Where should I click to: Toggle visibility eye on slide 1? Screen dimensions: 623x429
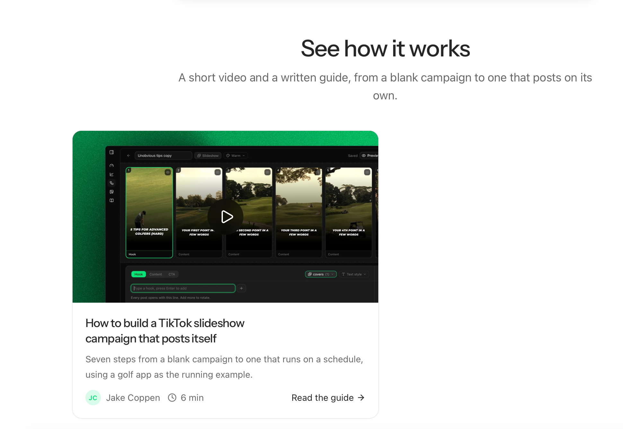168,172
